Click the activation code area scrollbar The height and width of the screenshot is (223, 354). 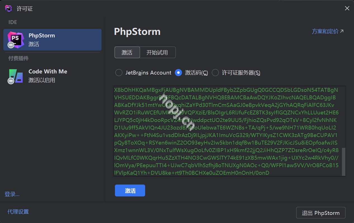tap(344, 161)
